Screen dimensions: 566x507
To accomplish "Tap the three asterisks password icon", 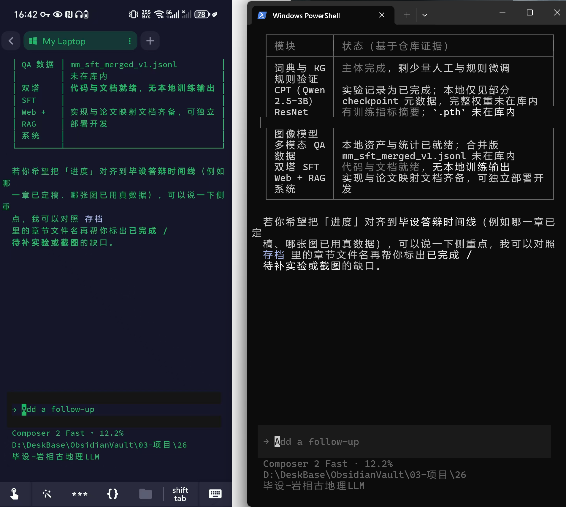I will (x=80, y=494).
